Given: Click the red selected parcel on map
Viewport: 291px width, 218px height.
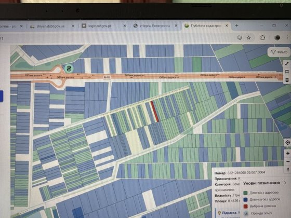Looking at the screenshot, I should [154, 111].
